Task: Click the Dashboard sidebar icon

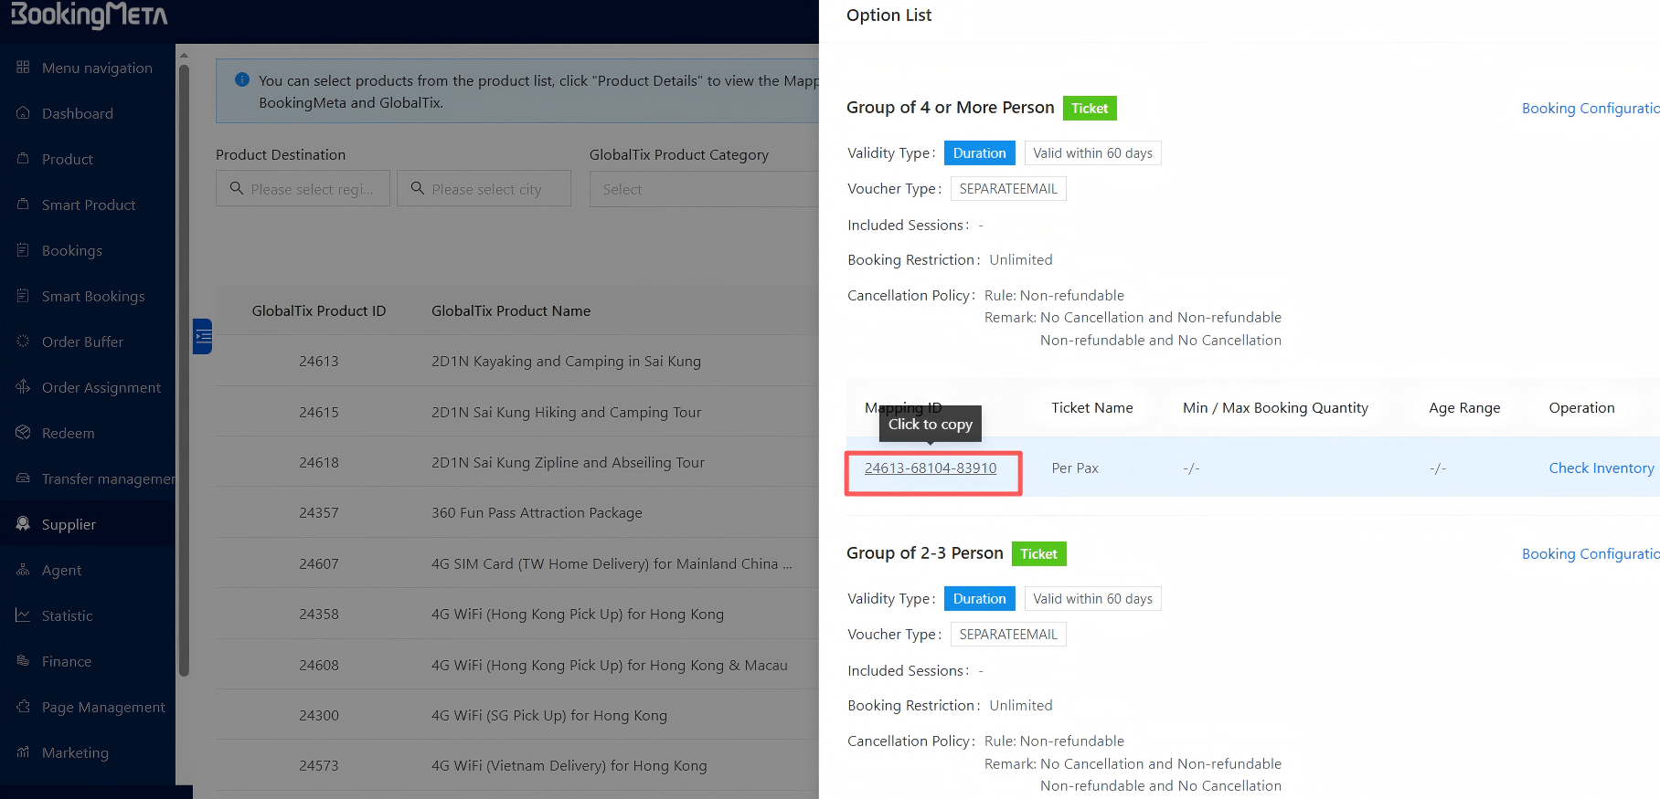Action: coord(23,113)
